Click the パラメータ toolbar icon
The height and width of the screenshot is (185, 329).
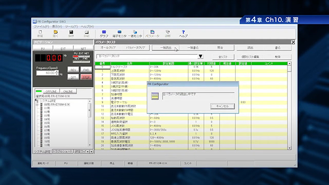152,34
